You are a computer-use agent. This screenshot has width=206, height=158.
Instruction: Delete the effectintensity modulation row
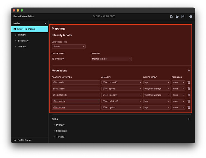[189, 95]
